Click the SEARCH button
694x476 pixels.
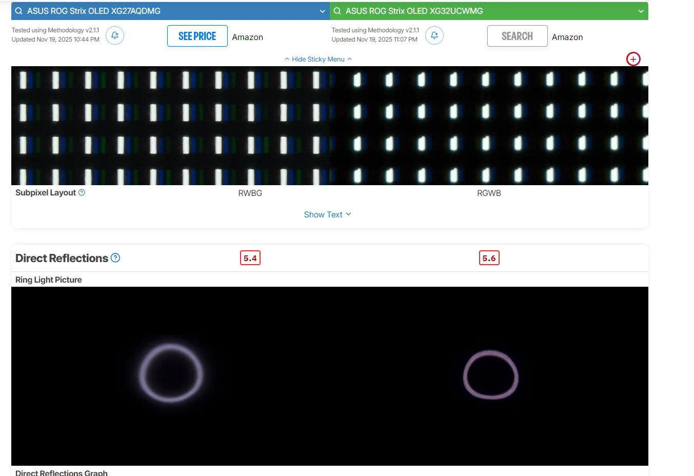pyautogui.click(x=517, y=36)
